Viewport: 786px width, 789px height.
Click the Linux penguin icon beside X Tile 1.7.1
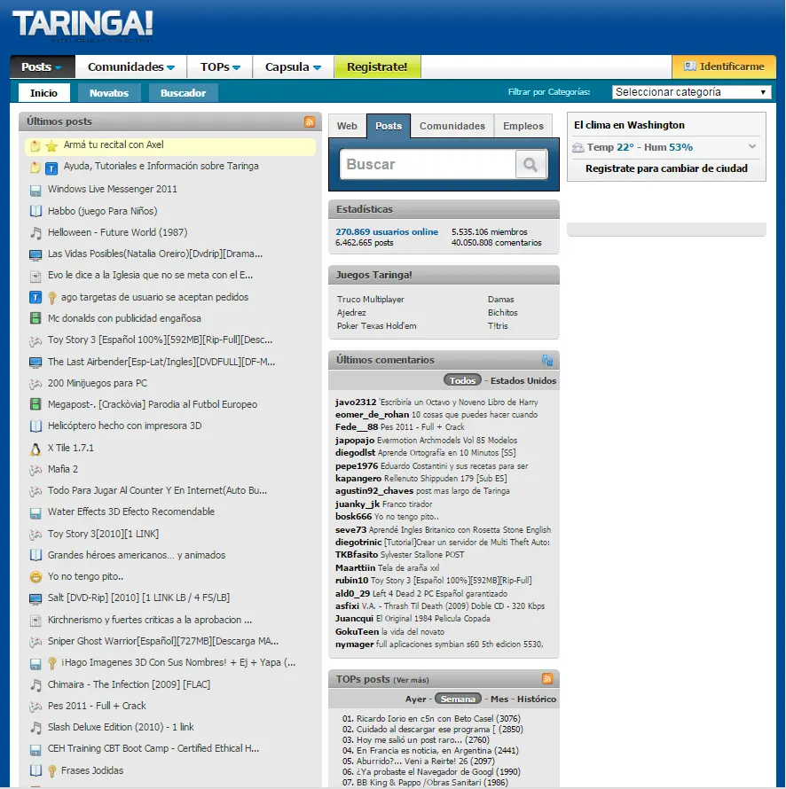pyautogui.click(x=35, y=449)
